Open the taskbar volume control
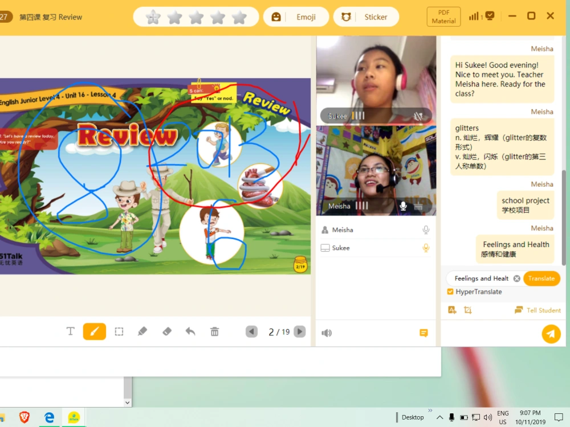The image size is (570, 427). tap(488, 417)
